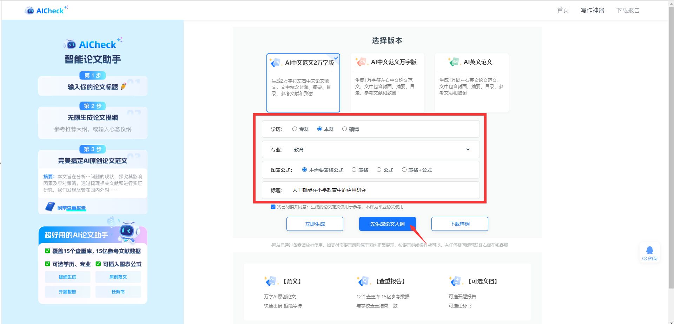Click the 第 2 步 step badge
Image resolution: width=674 pixels, height=324 pixels.
pyautogui.click(x=93, y=106)
